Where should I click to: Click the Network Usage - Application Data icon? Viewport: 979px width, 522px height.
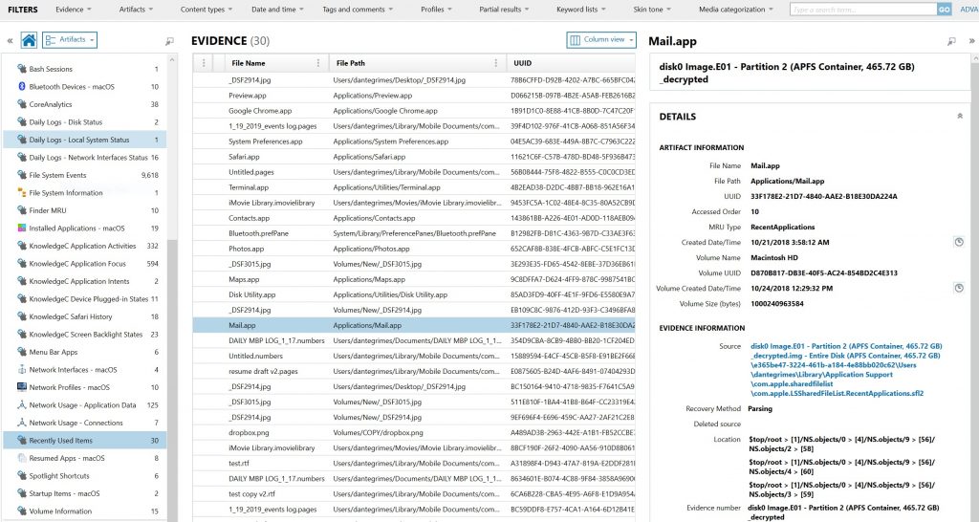(22, 404)
